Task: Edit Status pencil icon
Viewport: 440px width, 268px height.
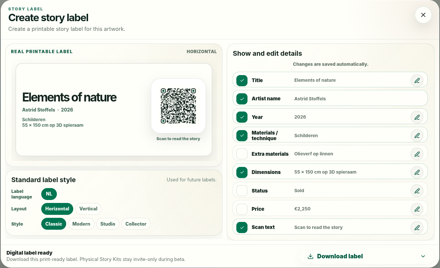Action: point(417,191)
